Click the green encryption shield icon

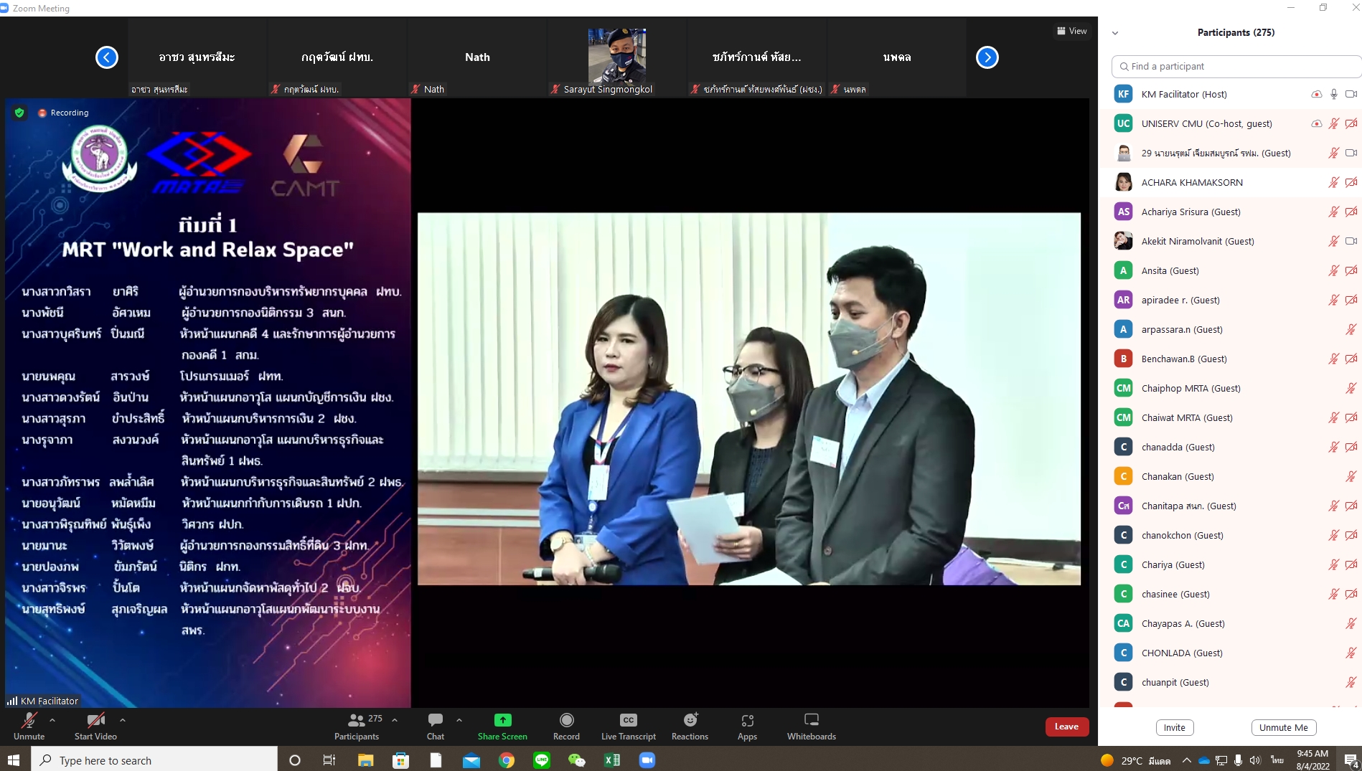pos(19,113)
